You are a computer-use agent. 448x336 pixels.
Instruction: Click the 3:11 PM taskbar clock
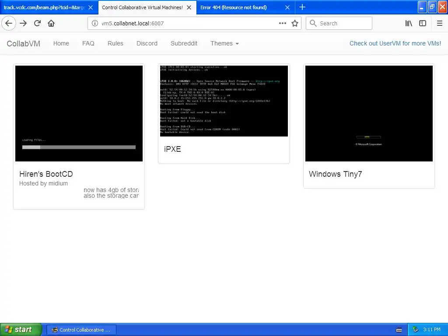[432, 330]
